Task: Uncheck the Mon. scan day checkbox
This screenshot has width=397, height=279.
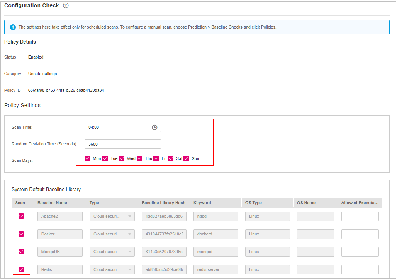Action: coord(87,158)
